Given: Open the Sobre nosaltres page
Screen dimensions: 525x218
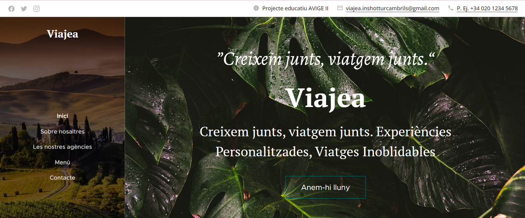Looking at the screenshot, I should pos(62,131).
